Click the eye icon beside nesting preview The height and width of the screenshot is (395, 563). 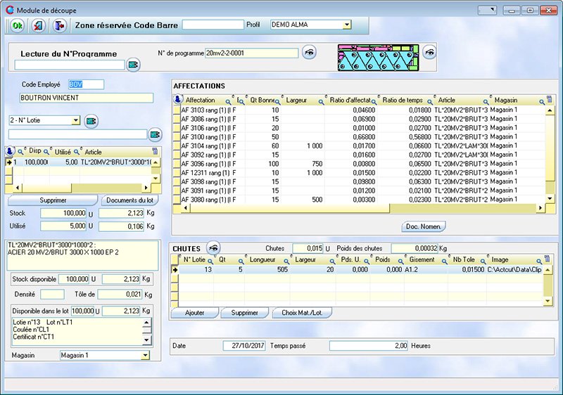429,52
